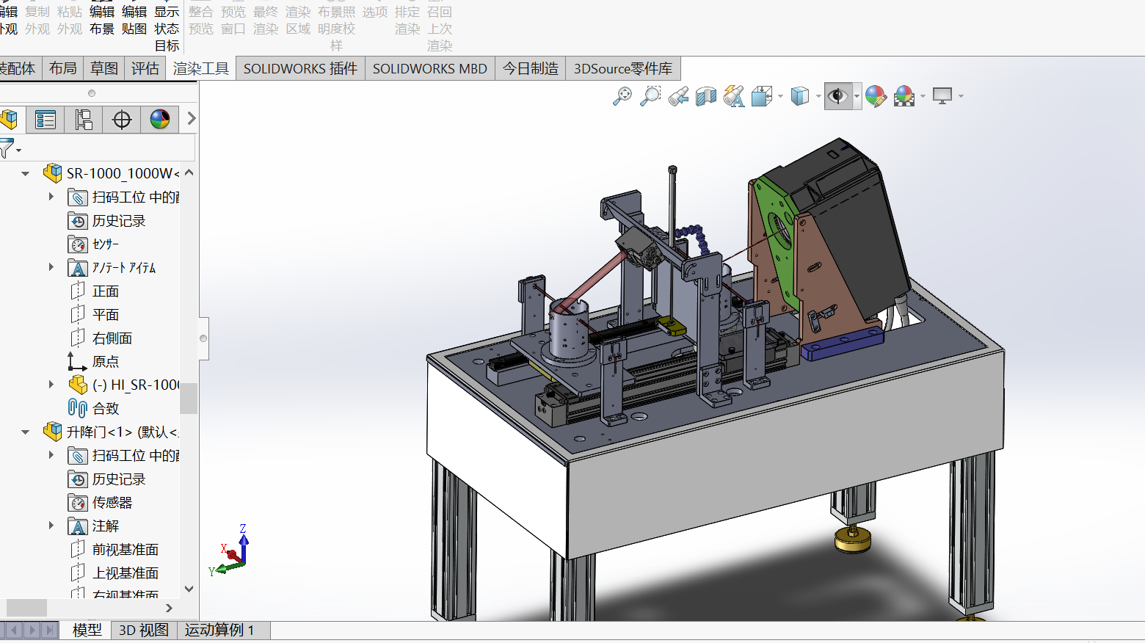Open the DimXpertManager crosshair tab
Screen dimensions: 1145x643
[x=122, y=120]
